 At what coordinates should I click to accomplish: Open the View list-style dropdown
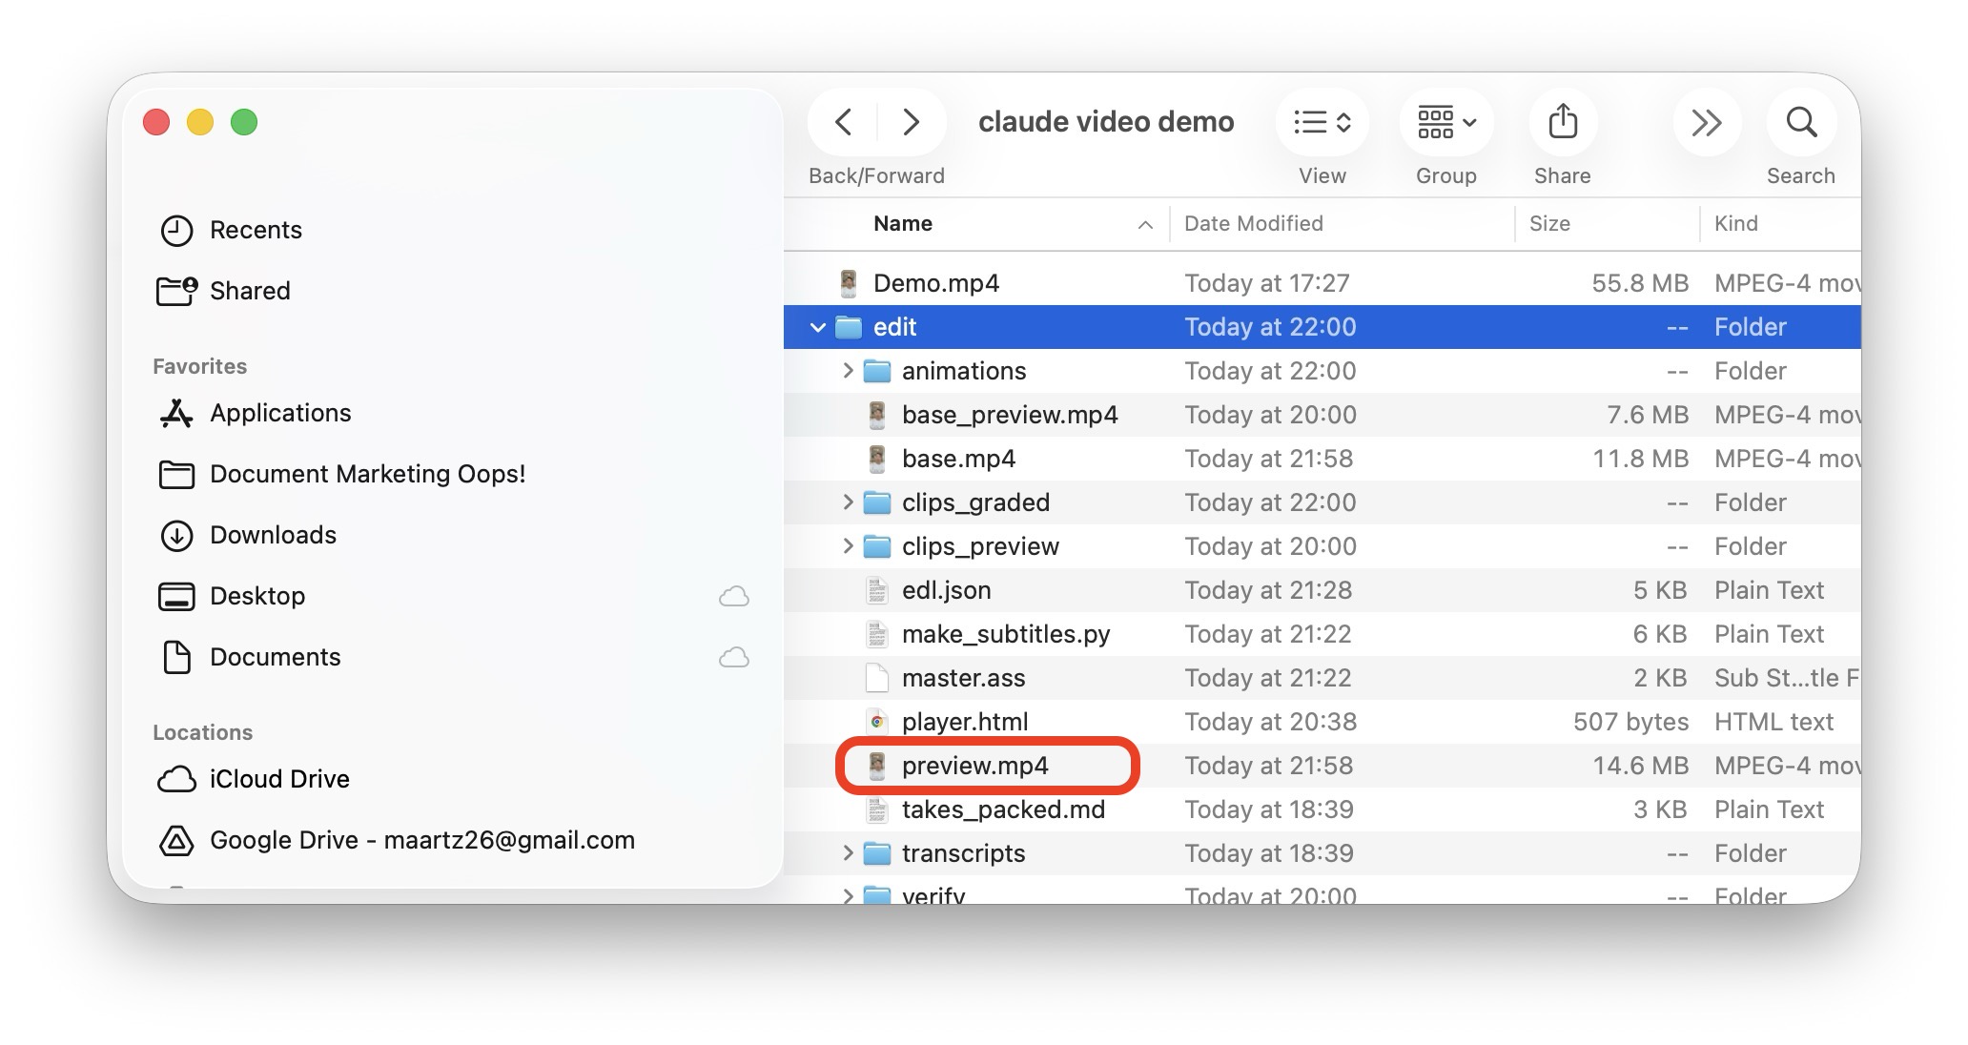point(1322,122)
